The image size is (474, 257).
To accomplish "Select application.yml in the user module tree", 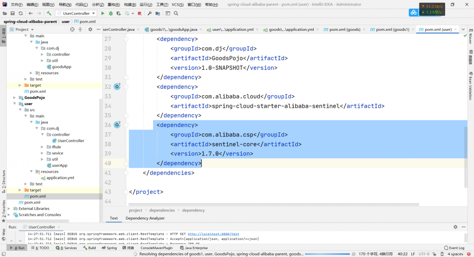I will pyautogui.click(x=60, y=178).
